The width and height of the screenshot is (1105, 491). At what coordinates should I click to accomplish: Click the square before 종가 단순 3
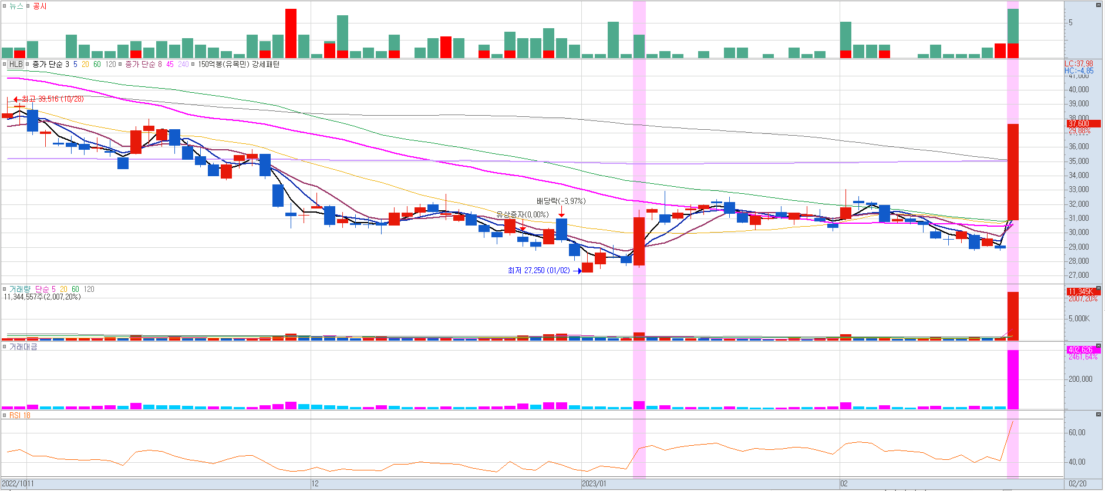point(28,64)
